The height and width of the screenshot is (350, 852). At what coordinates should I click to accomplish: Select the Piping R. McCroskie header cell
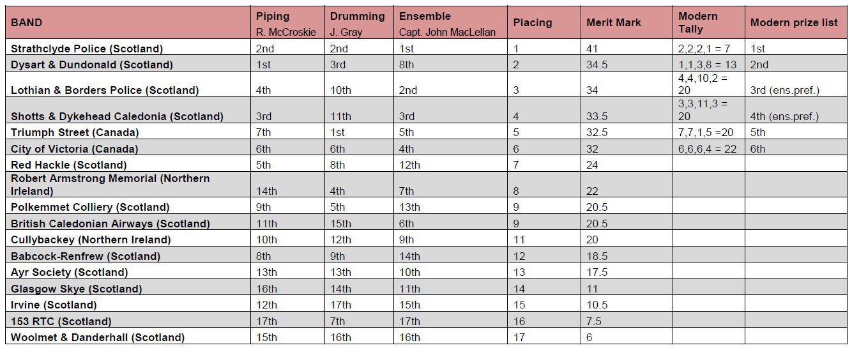point(287,23)
